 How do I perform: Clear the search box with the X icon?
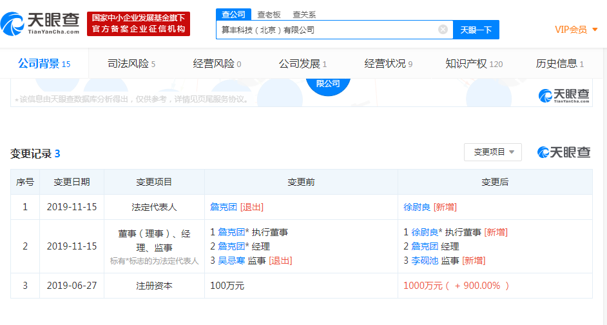click(443, 30)
